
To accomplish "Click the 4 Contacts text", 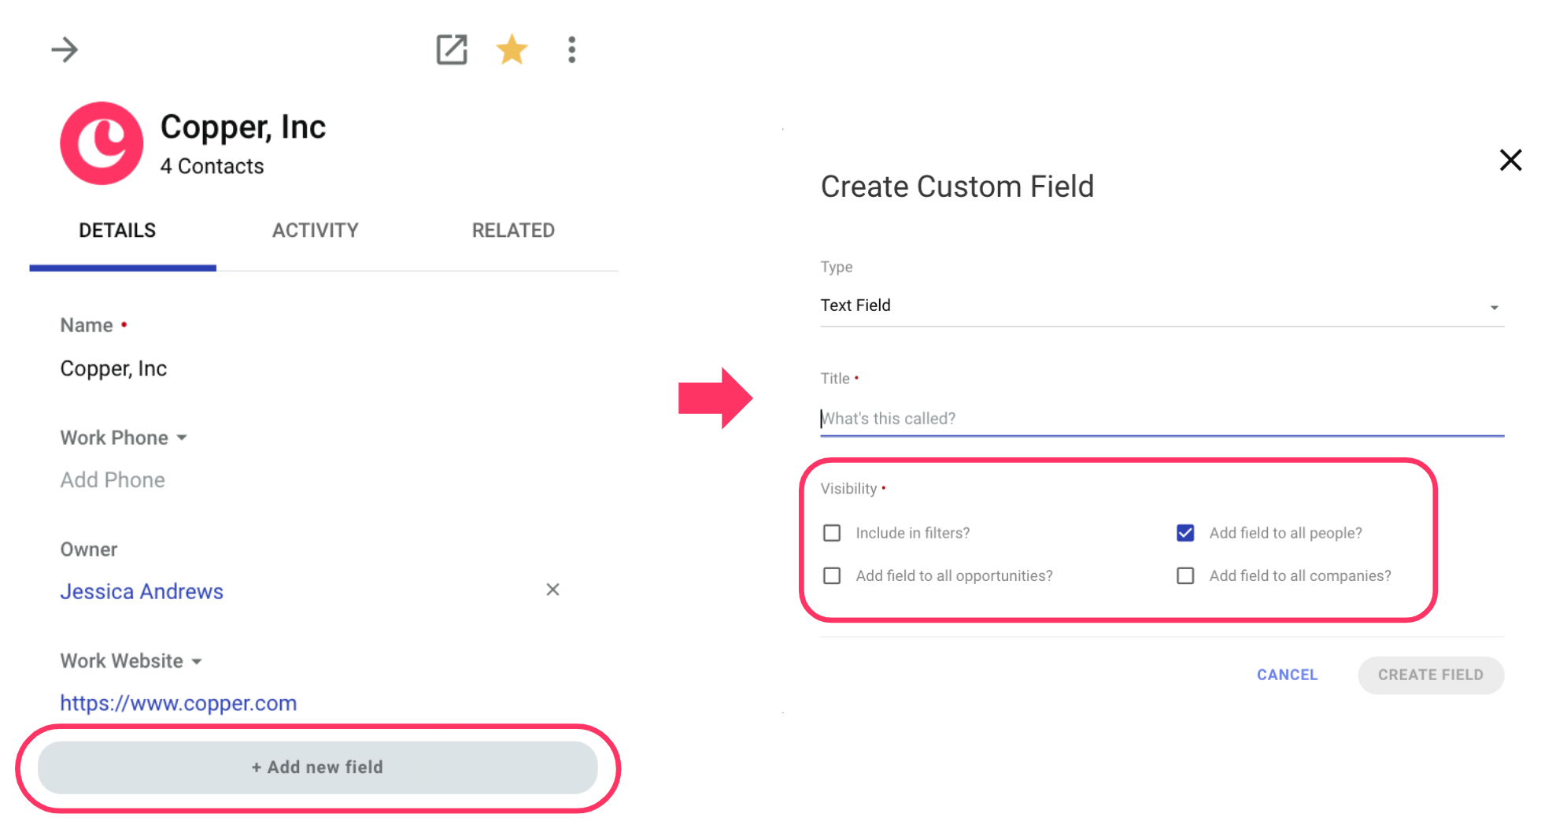I will pos(212,166).
